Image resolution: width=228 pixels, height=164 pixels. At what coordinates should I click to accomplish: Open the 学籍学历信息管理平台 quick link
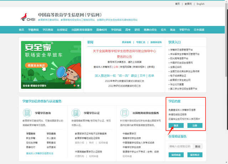click(181, 50)
